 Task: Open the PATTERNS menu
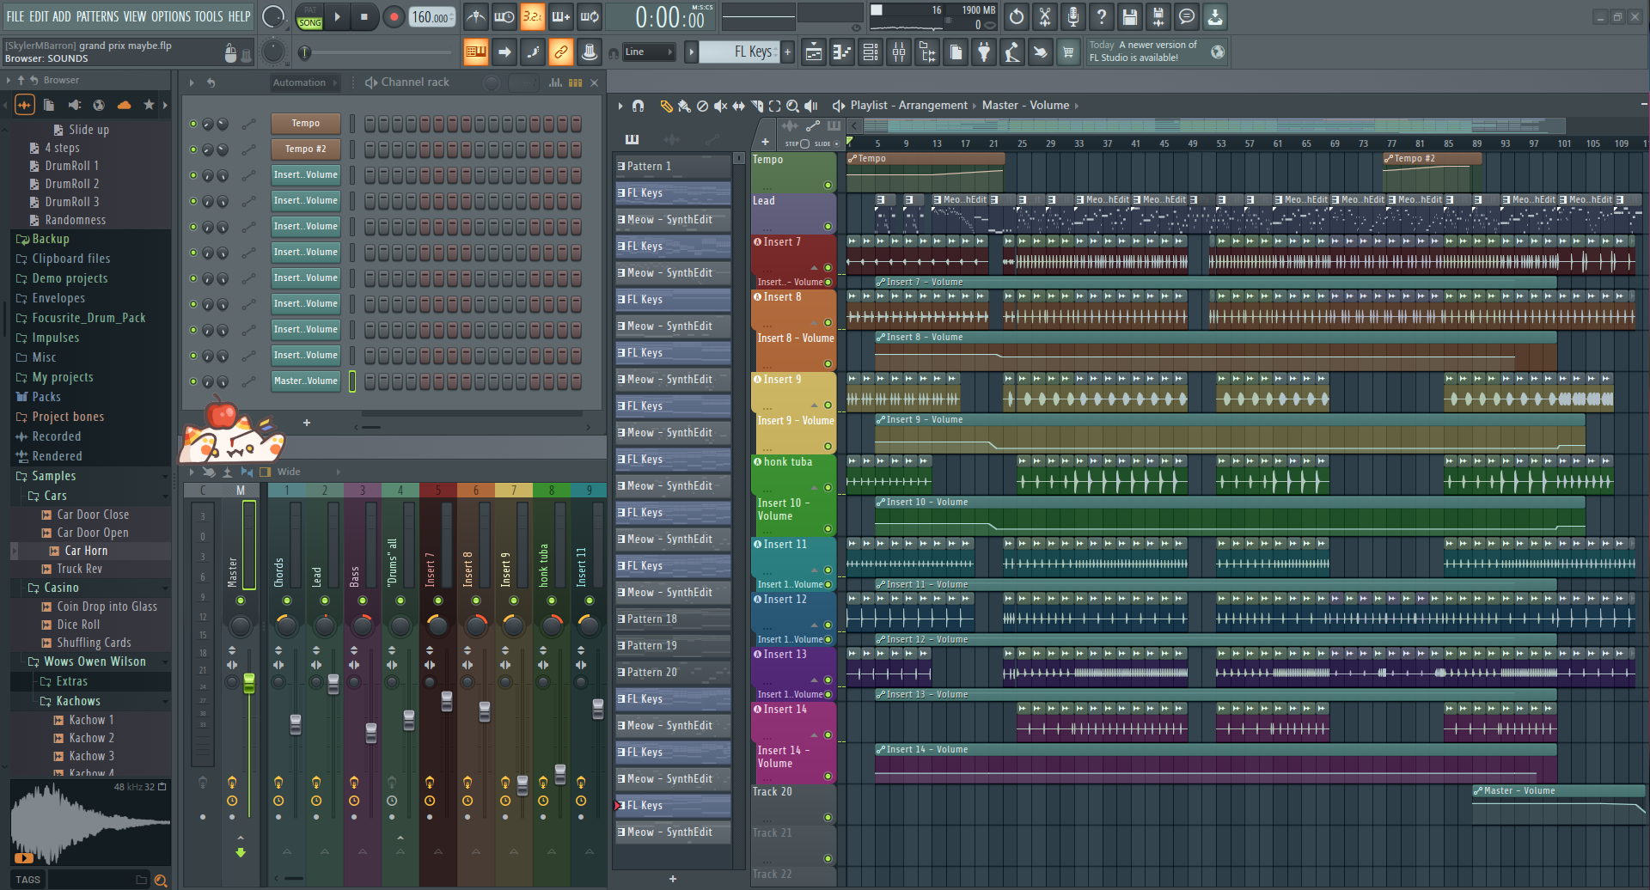[97, 16]
